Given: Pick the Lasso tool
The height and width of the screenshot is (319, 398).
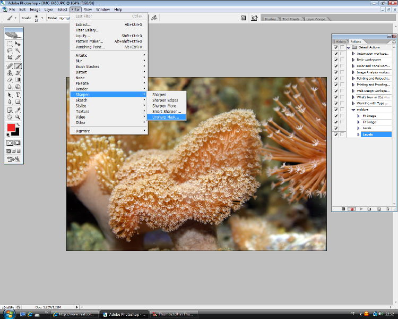Looking at the screenshot, I should click(x=10, y=51).
